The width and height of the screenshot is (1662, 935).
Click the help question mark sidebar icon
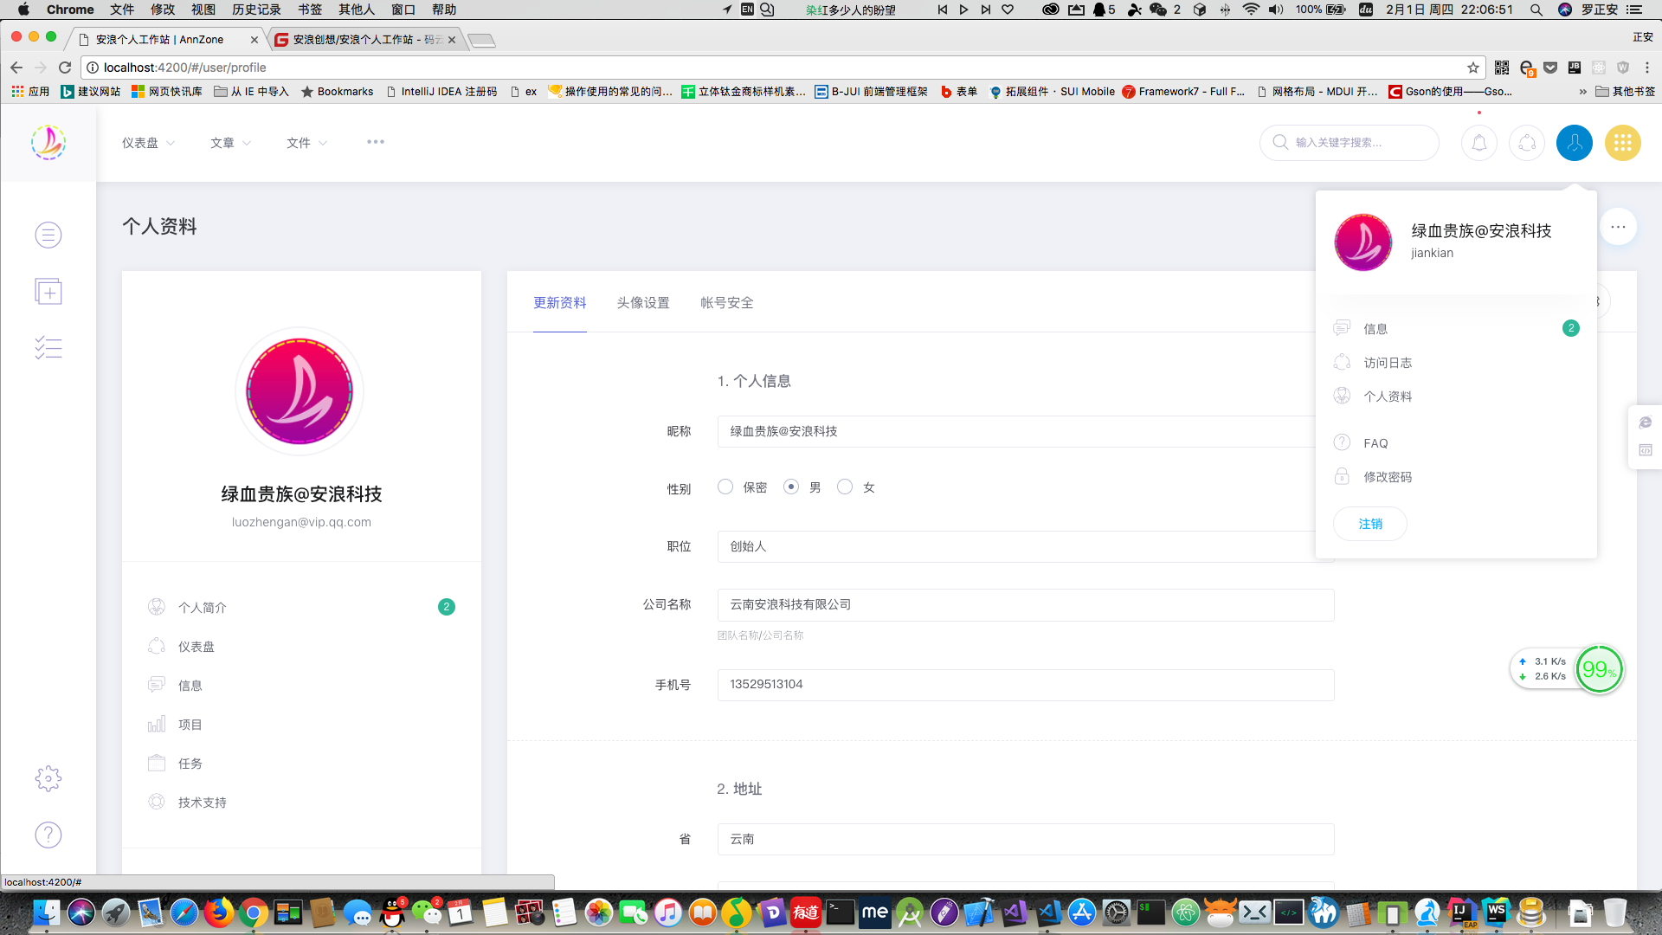click(48, 835)
